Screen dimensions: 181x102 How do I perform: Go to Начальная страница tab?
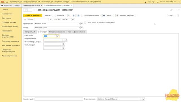click(x=11, y=5)
